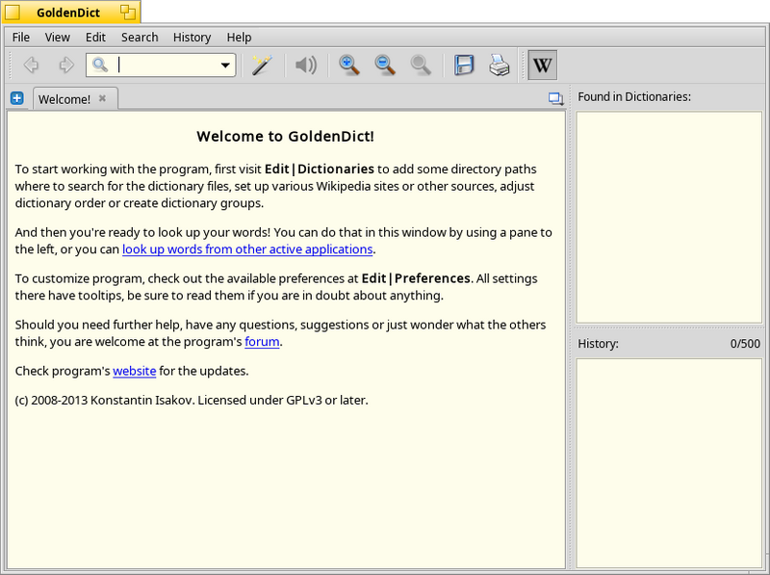The height and width of the screenshot is (575, 770).
Task: Add a new tab with plus icon
Action: [x=16, y=98]
